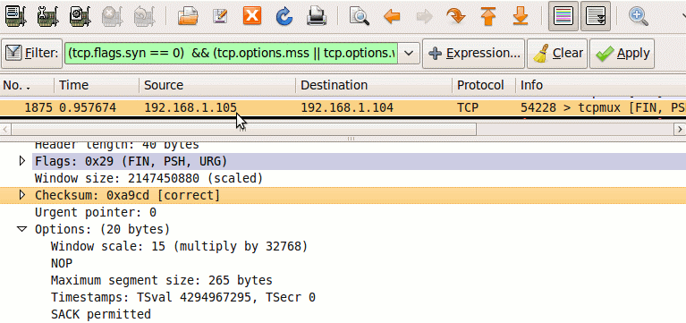Save this capture file icon

pos(220,16)
